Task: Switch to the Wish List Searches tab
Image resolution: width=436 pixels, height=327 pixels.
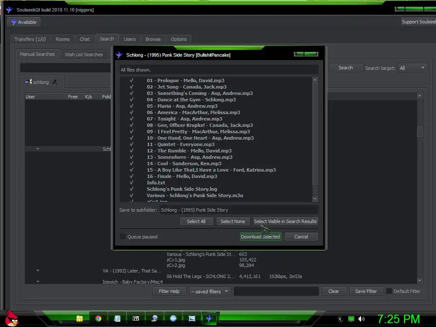Action: click(x=84, y=54)
